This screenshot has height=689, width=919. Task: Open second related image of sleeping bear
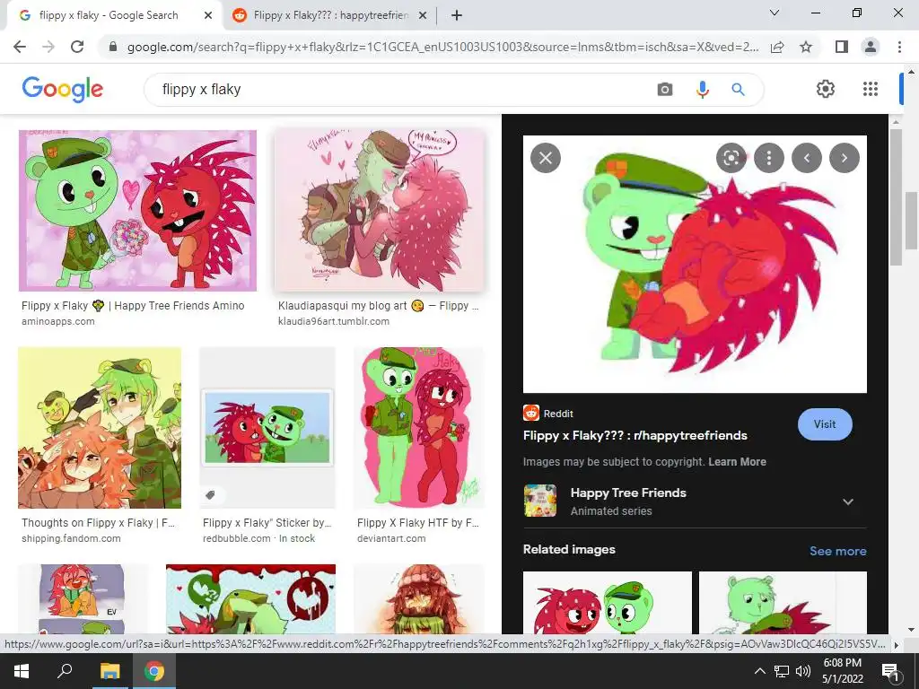tap(783, 603)
